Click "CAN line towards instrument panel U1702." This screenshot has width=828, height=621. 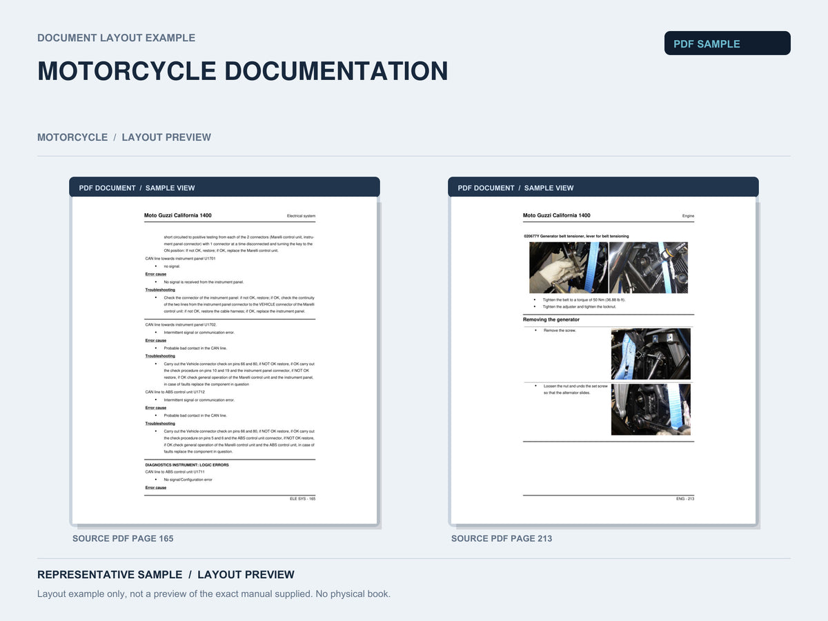181,324
